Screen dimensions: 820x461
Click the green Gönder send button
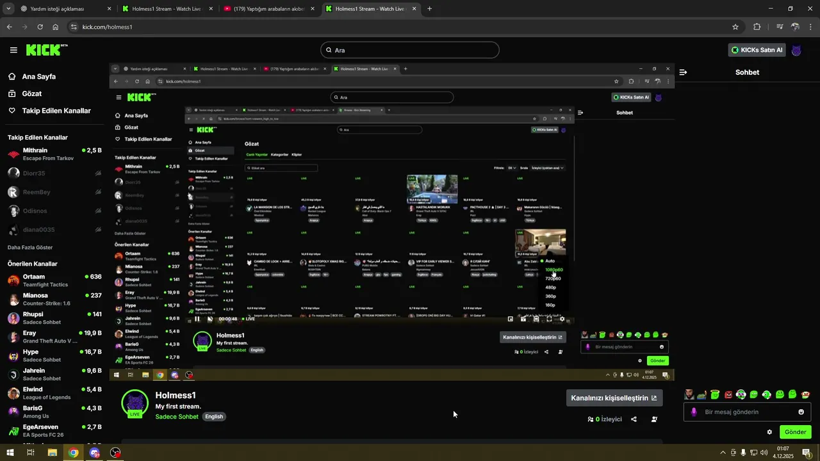click(795, 432)
